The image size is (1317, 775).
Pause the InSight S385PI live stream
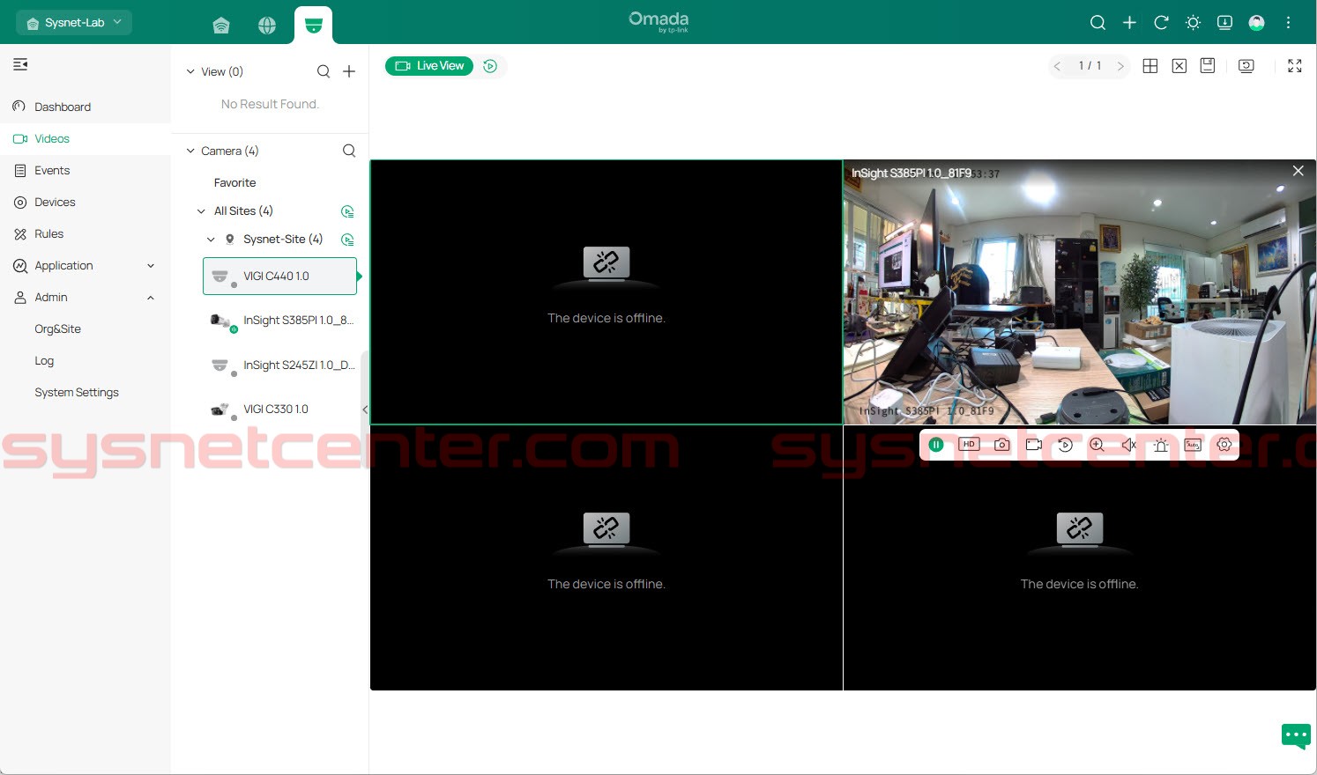936,445
